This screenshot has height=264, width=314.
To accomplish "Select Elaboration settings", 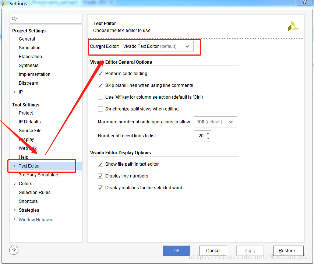I will tap(30, 57).
